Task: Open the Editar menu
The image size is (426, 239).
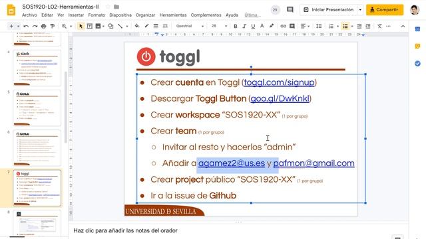Action: coord(47,15)
